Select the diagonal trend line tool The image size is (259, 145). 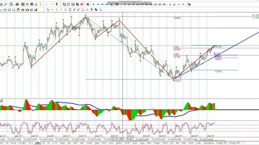click(61, 10)
